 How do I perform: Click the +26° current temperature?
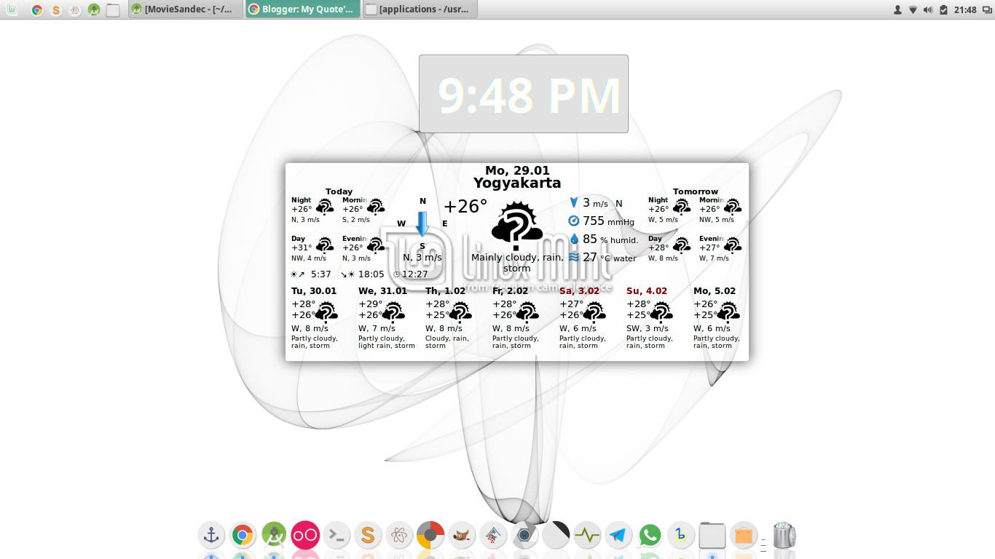(x=465, y=207)
